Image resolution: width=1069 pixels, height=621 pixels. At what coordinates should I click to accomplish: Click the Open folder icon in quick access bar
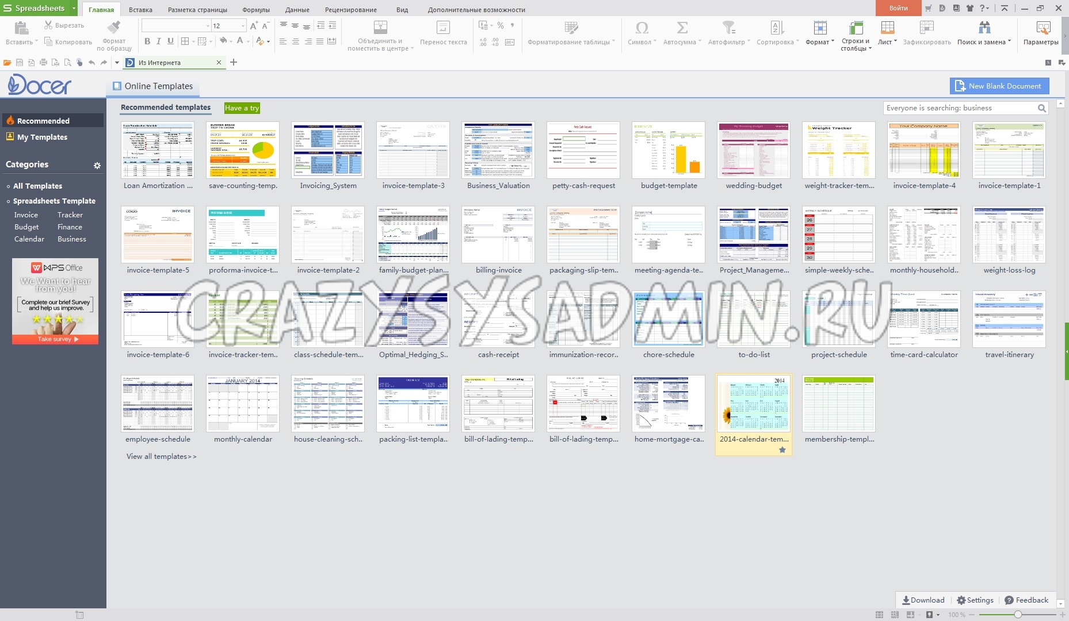coord(7,63)
